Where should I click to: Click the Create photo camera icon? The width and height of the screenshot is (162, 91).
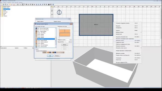click(x=49, y=5)
